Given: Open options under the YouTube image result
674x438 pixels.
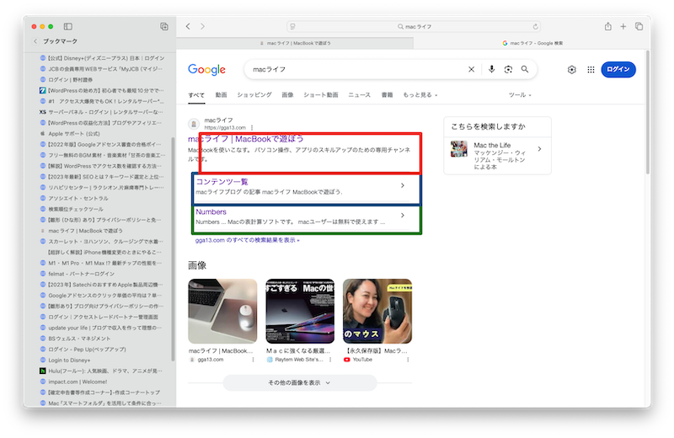Looking at the screenshot, I should [408, 360].
